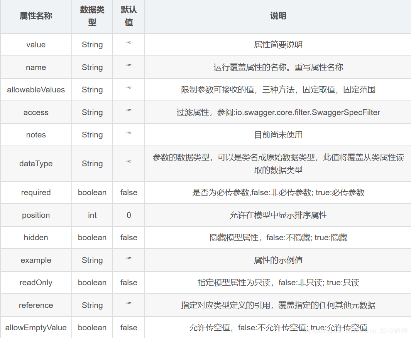Click the name property row

[36, 67]
